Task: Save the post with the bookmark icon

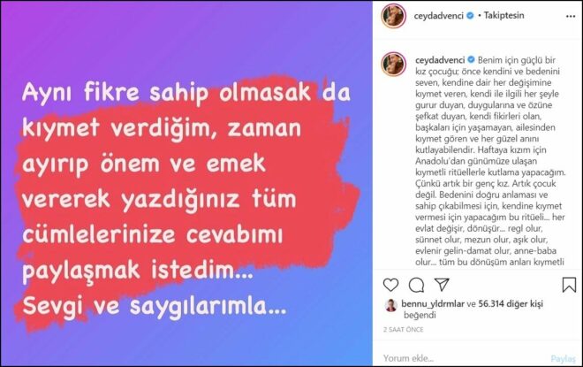Action: tap(569, 285)
